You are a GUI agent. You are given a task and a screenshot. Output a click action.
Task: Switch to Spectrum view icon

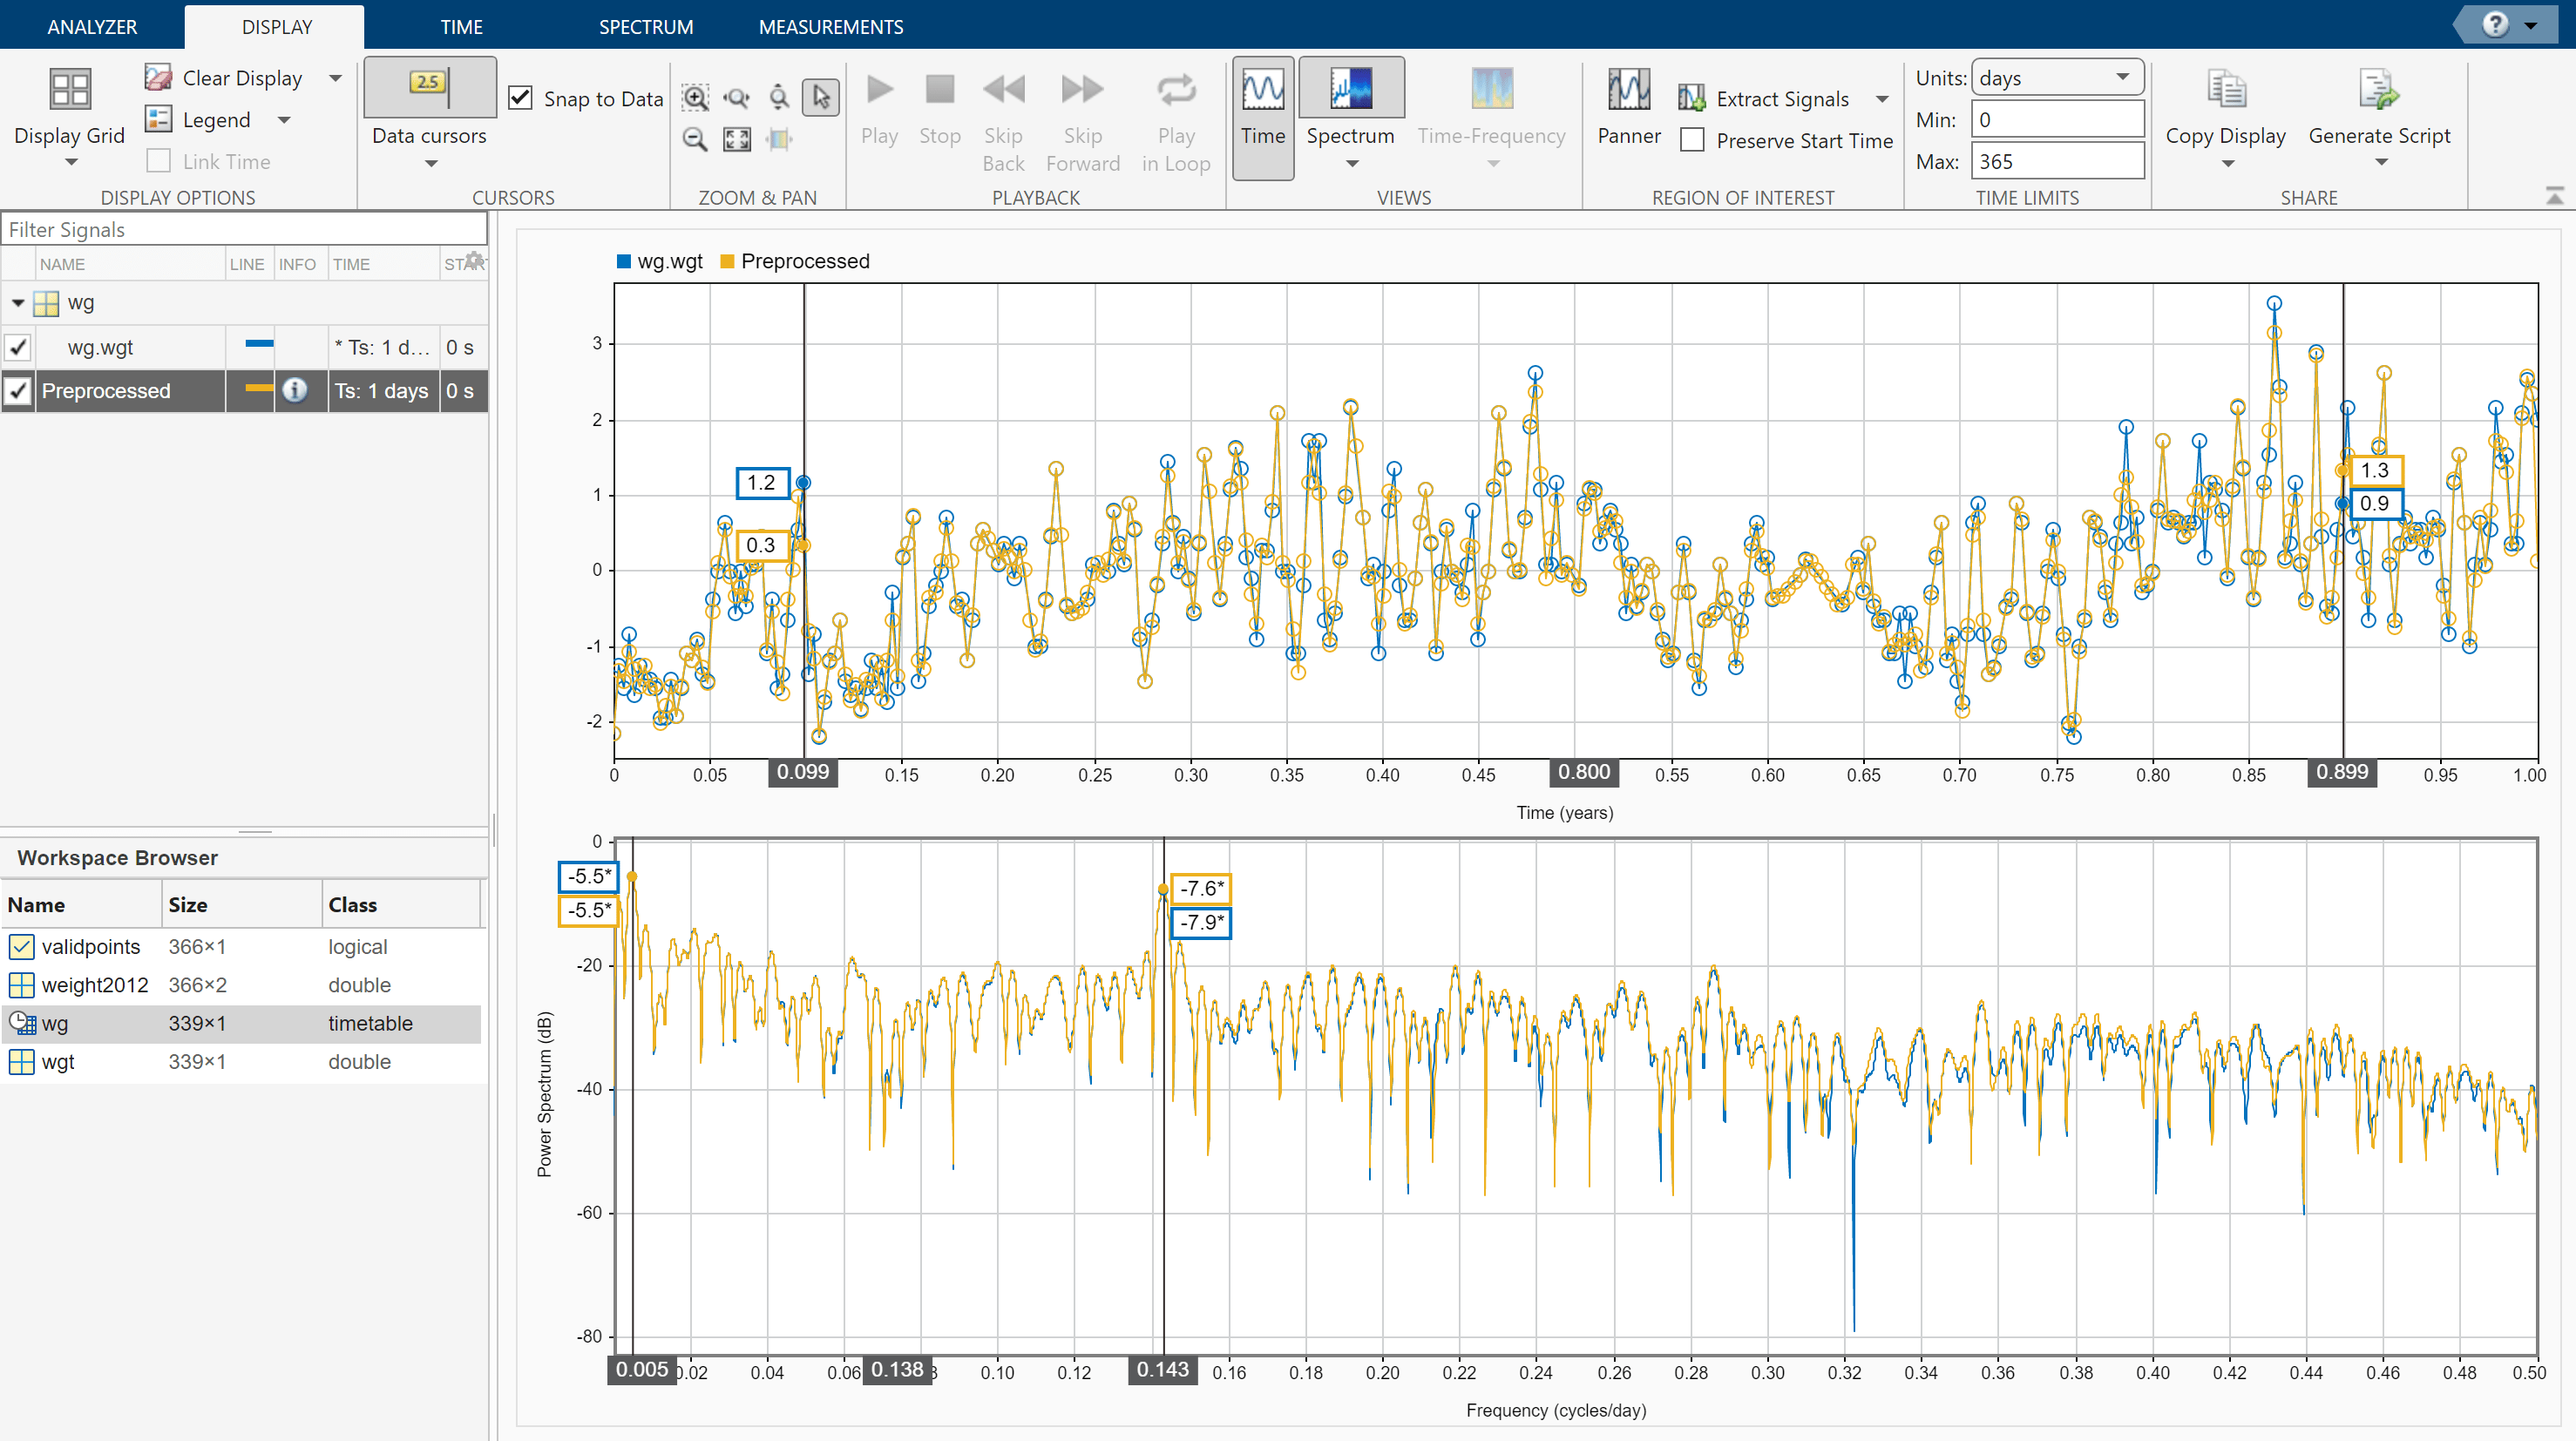coord(1350,90)
